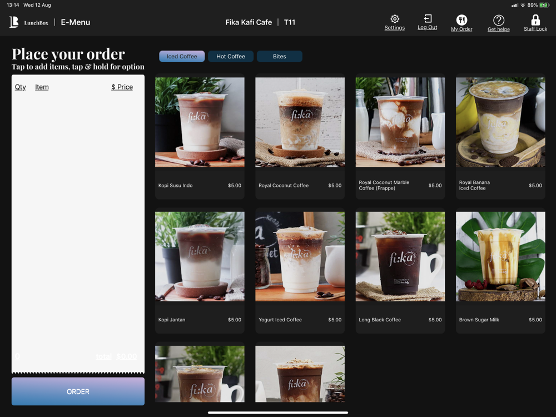Screen dimensions: 556x417
Task: Tap the 89% battery percentage
Action: (x=532, y=5)
